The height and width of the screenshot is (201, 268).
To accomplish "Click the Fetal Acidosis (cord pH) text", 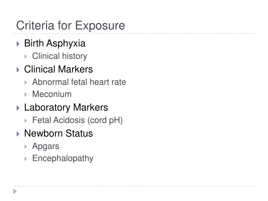I will [x=77, y=120].
